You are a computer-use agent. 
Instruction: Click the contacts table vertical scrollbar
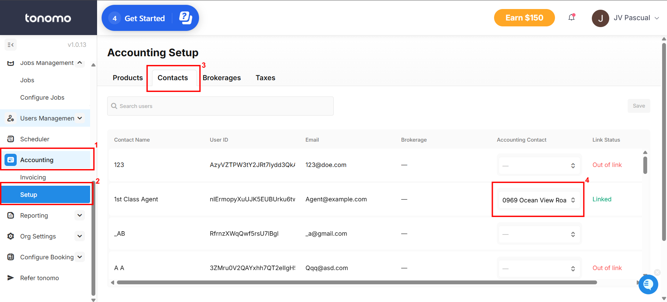[x=645, y=165]
